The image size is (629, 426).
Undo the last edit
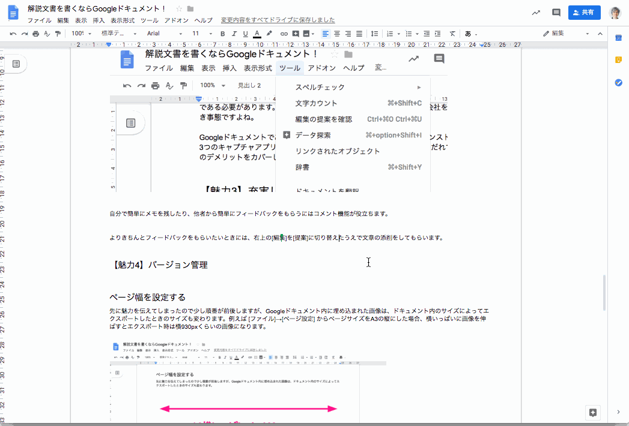pos(13,34)
